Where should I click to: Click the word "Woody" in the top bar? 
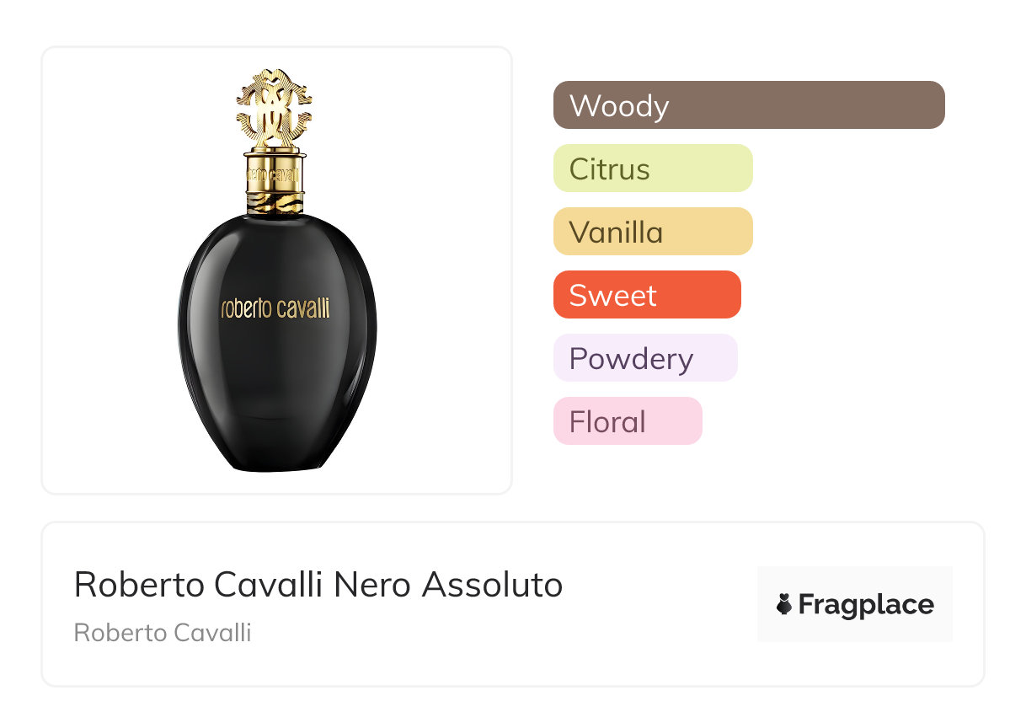coord(619,106)
